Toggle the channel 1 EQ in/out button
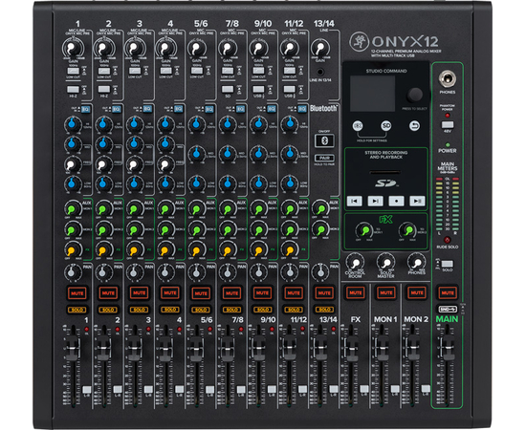This screenshot has width=526, height=430. coord(85,109)
